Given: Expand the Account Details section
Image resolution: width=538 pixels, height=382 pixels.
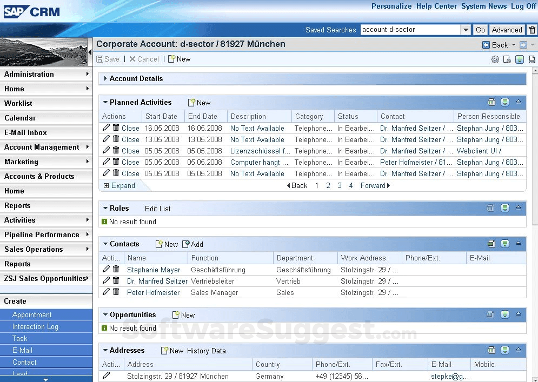Looking at the screenshot, I should (x=105, y=78).
